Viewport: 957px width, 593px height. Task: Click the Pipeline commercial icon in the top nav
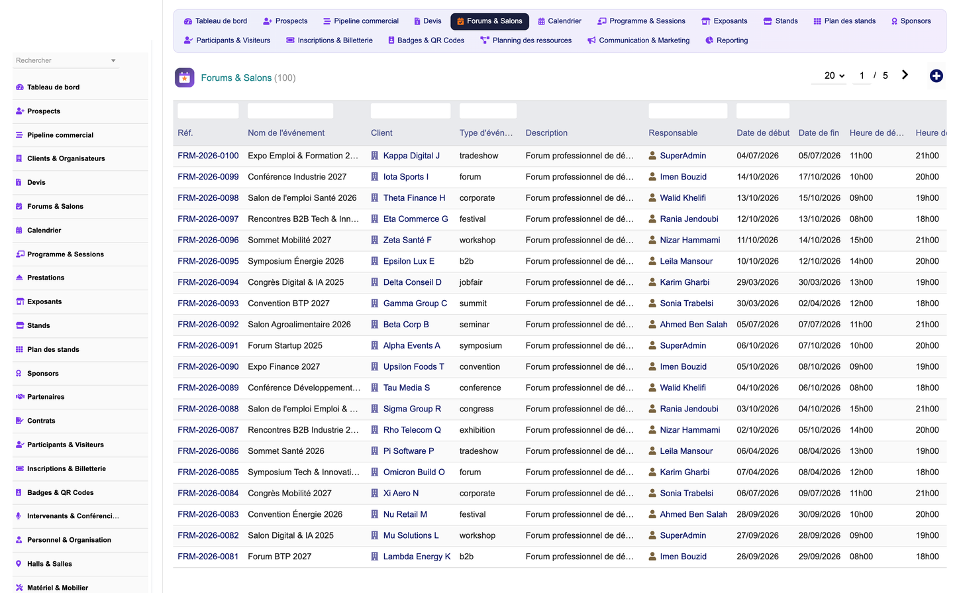click(327, 21)
